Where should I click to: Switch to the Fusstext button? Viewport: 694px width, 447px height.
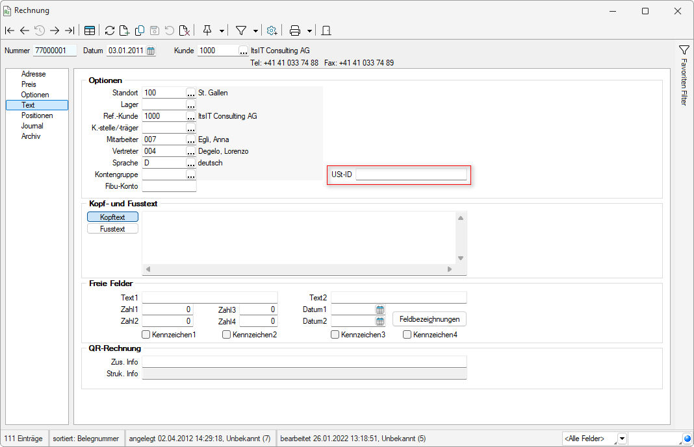coord(112,229)
